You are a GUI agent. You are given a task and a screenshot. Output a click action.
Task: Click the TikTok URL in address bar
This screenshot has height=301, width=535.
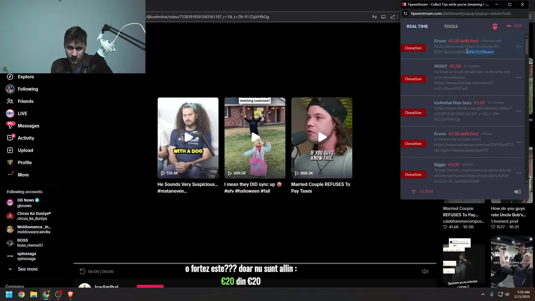tap(207, 17)
